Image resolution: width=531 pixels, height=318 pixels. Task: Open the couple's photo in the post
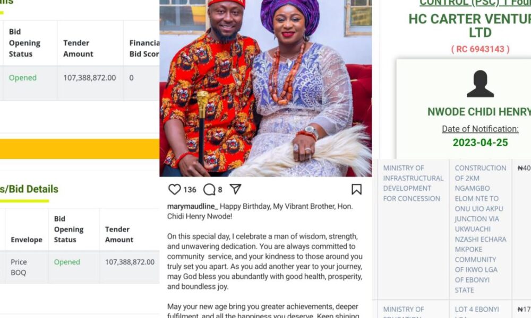coord(265,87)
